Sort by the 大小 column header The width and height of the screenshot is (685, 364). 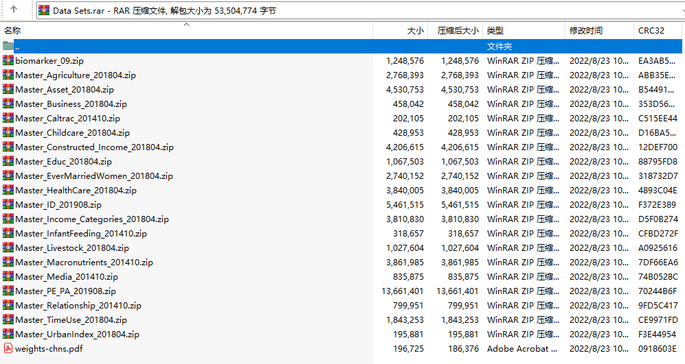[400, 31]
